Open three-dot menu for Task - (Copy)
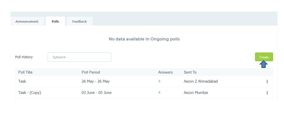Image resolution: width=284 pixels, height=138 pixels. 267,93
